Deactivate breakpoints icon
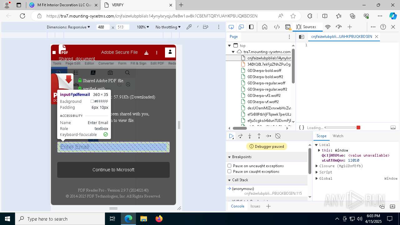The width and height of the screenshot is (400, 225). (278, 136)
